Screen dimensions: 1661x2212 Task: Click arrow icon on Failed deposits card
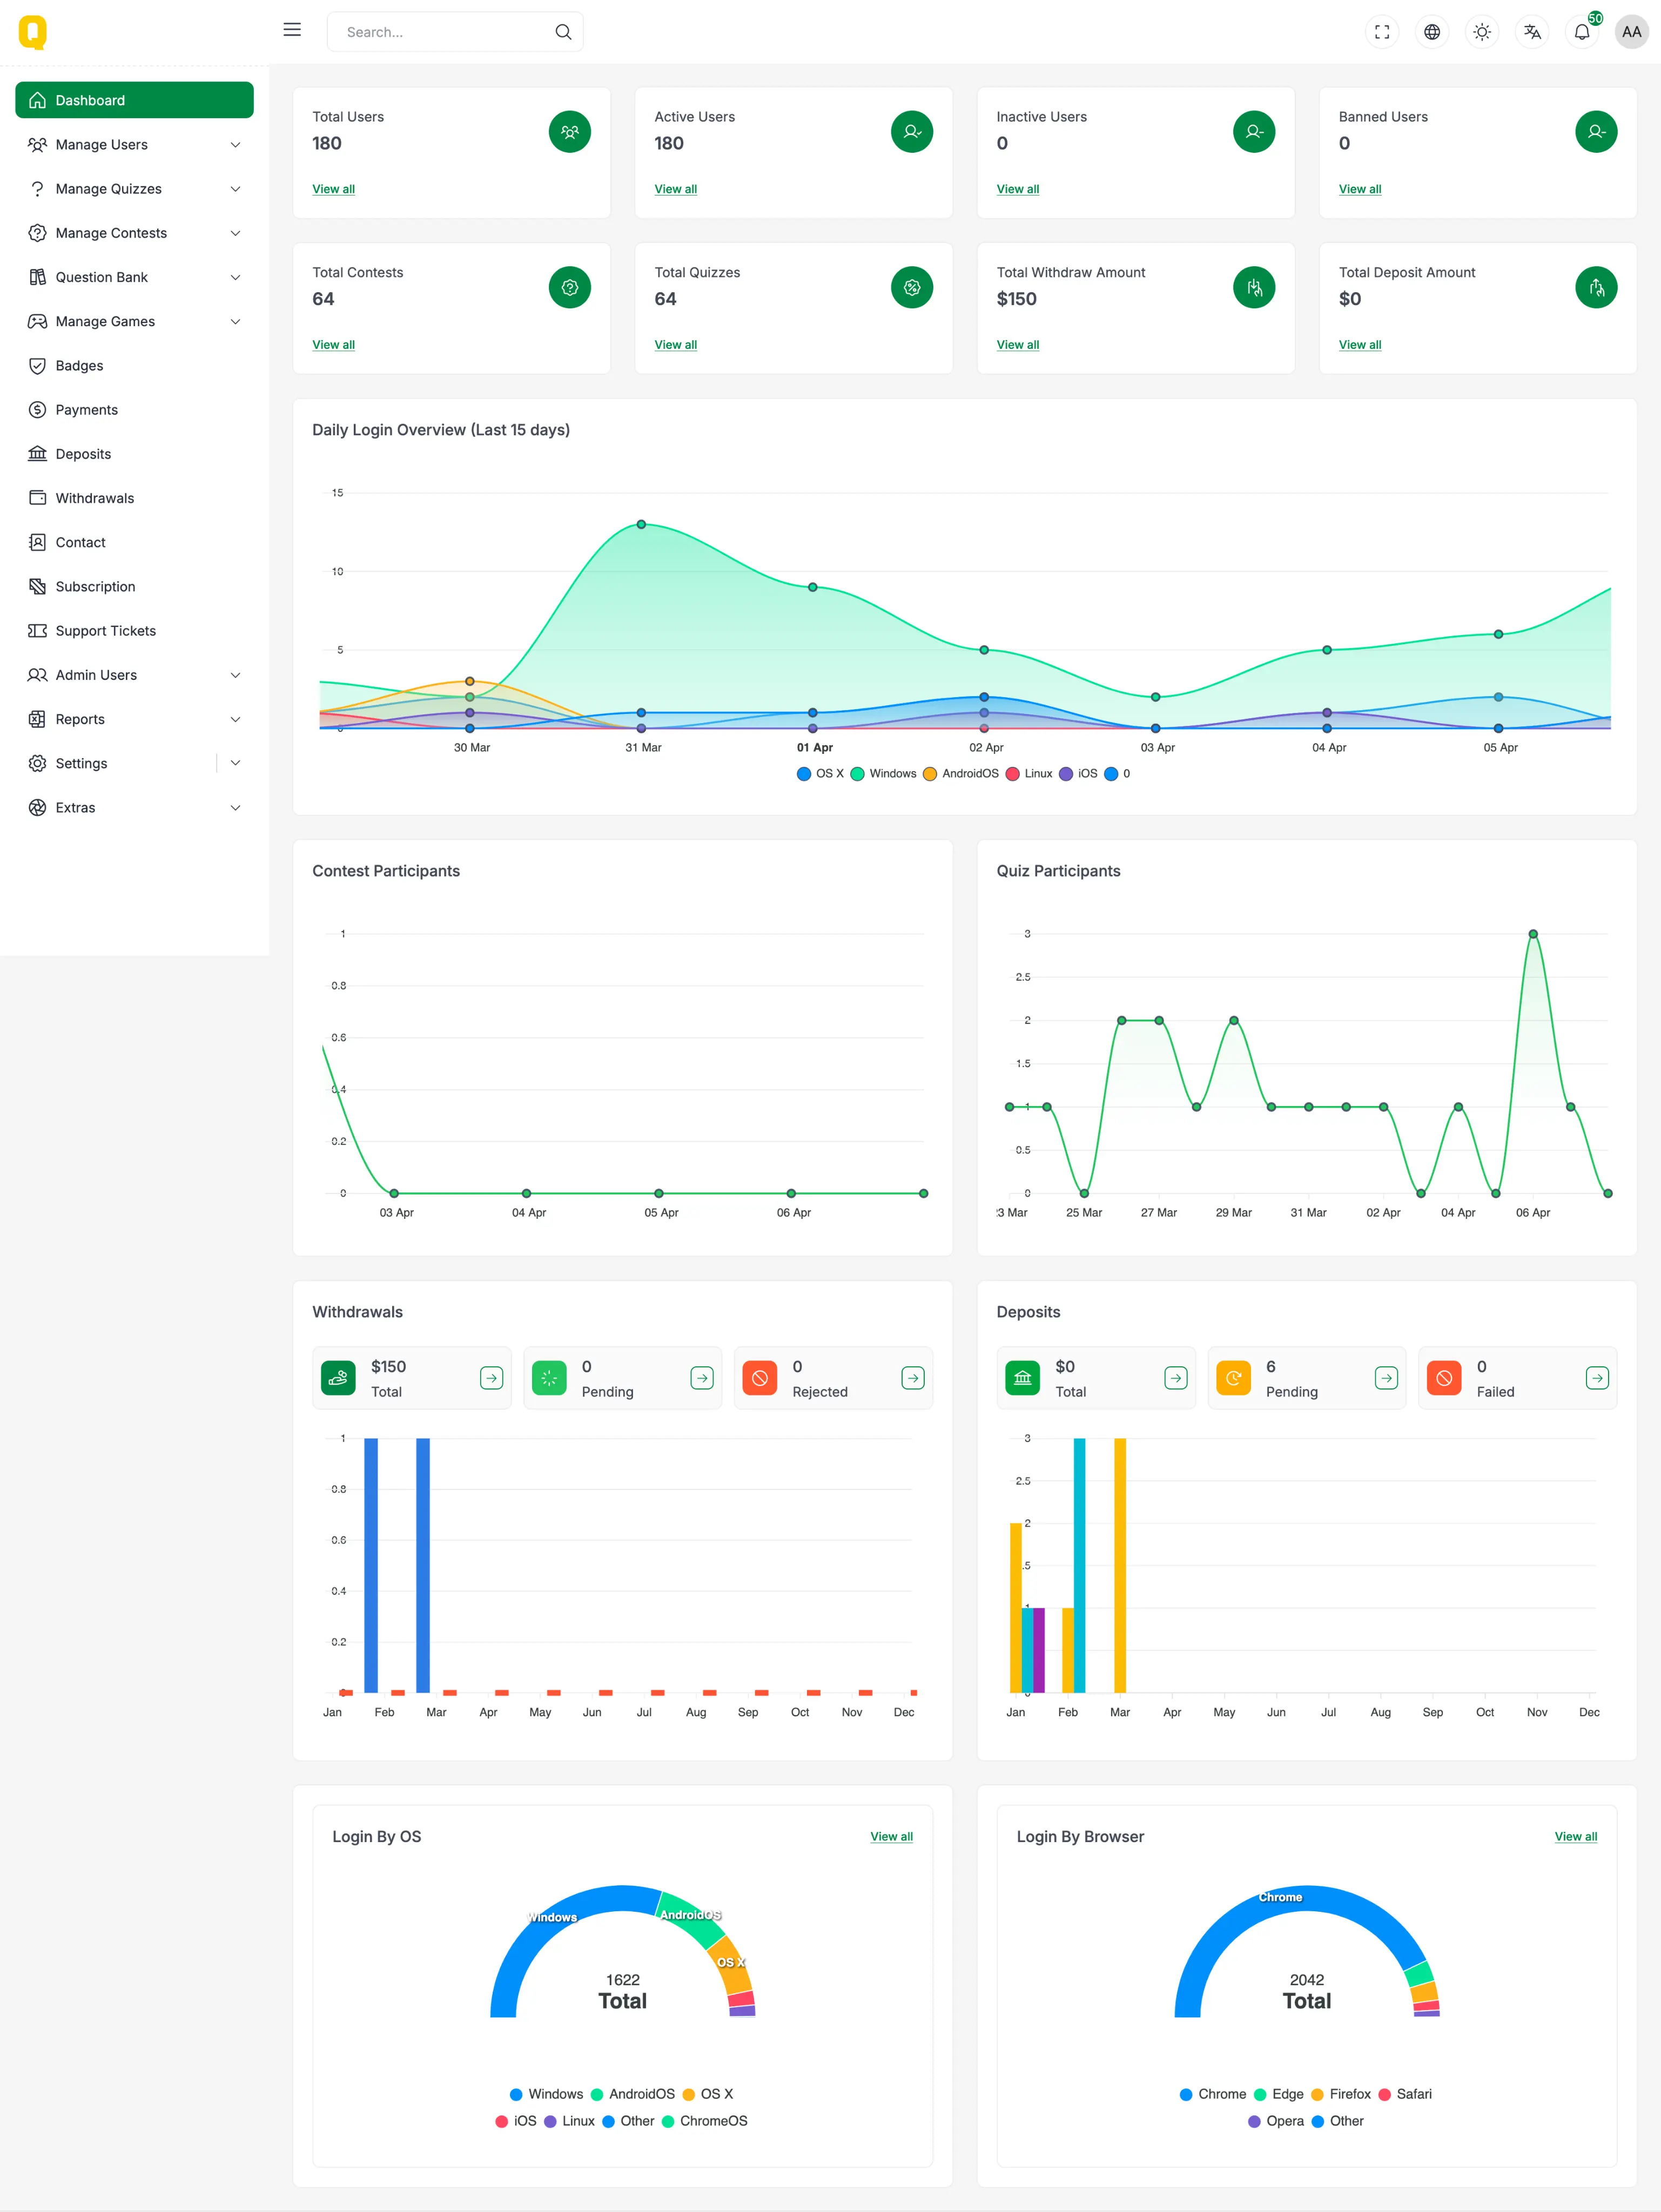[x=1597, y=1378]
